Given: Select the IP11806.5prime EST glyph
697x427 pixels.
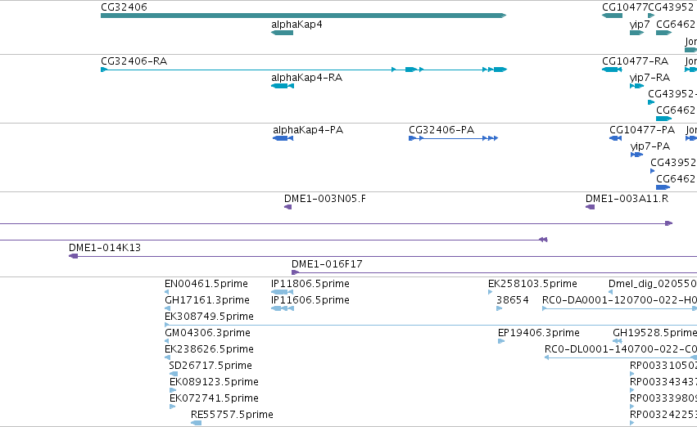Looking at the screenshot, I should tap(283, 292).
